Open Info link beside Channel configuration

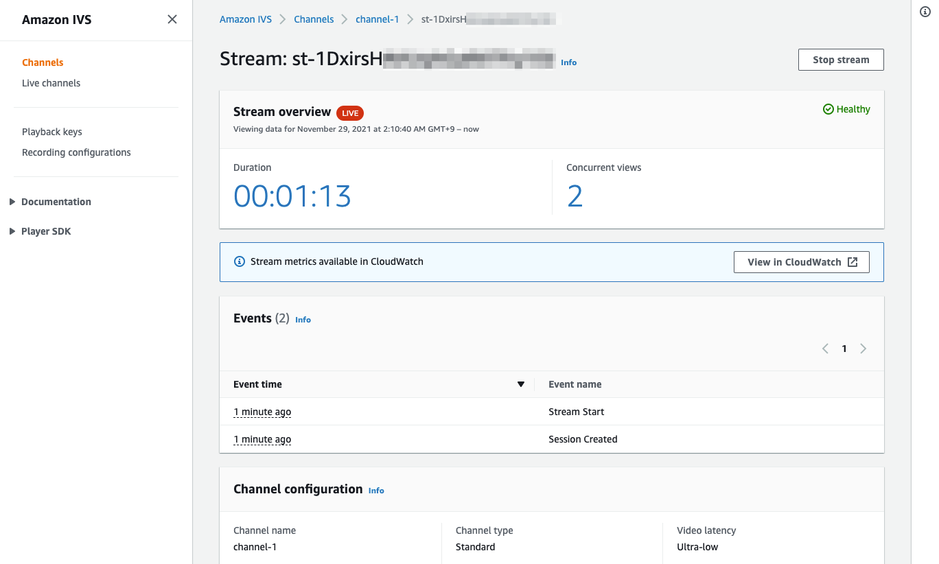pos(376,491)
